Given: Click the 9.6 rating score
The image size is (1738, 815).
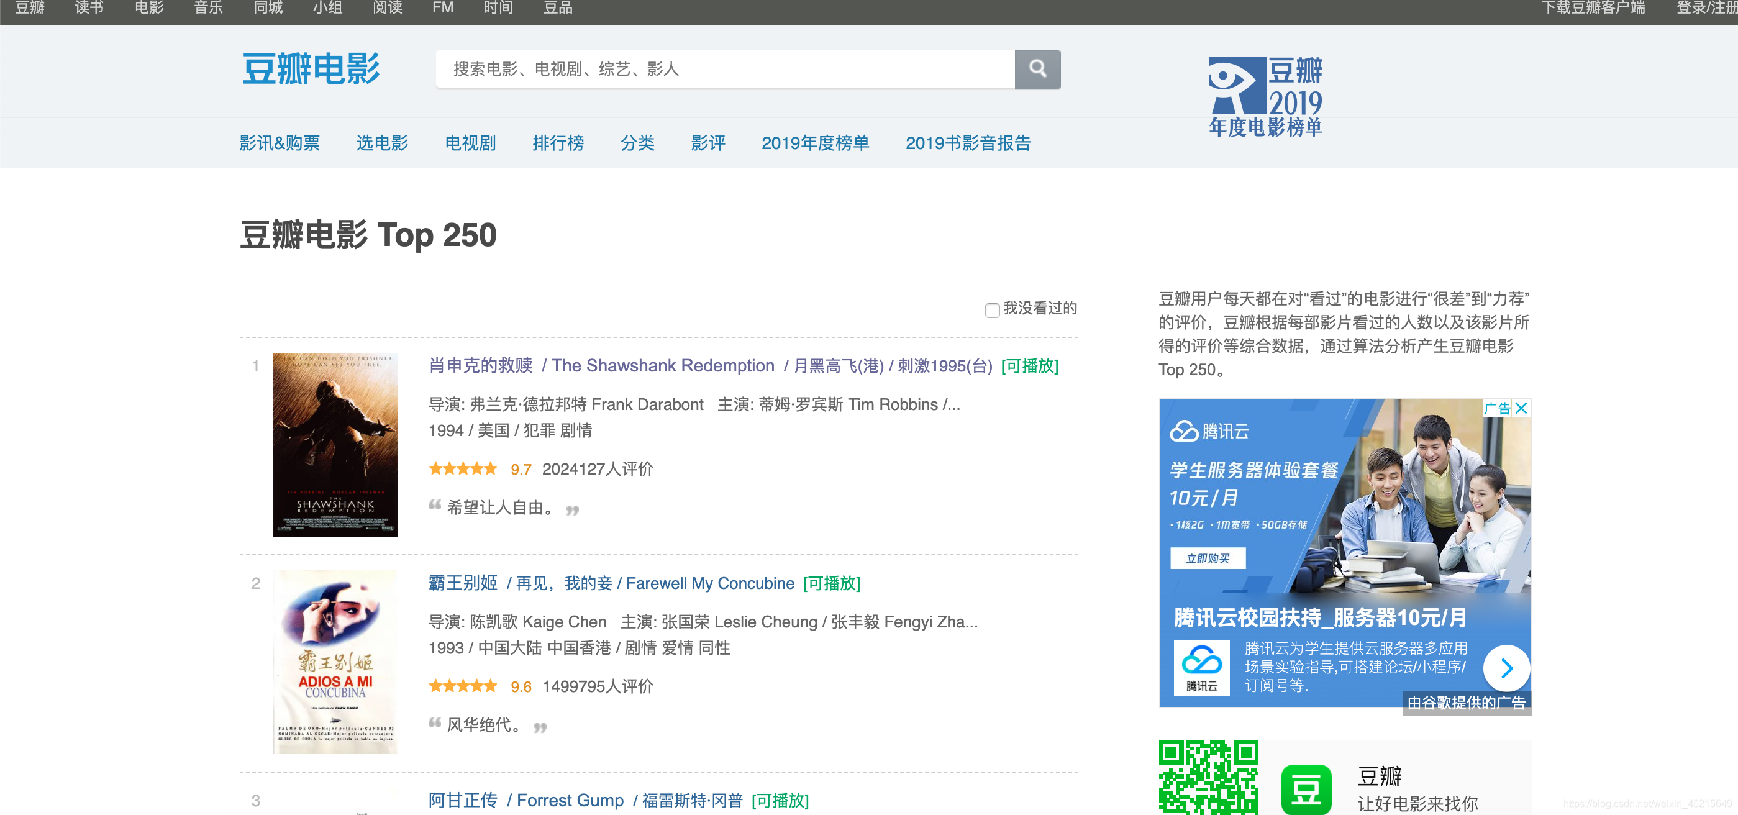Looking at the screenshot, I should pyautogui.click(x=521, y=687).
